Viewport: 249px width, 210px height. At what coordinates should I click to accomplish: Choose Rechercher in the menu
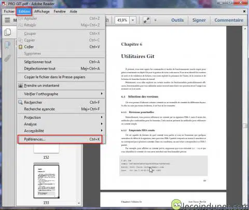(x=61, y=103)
